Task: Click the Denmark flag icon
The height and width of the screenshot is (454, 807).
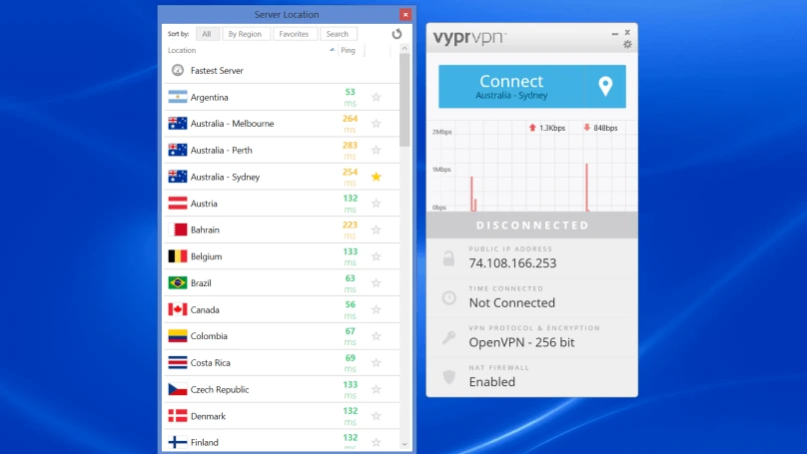Action: (x=178, y=416)
